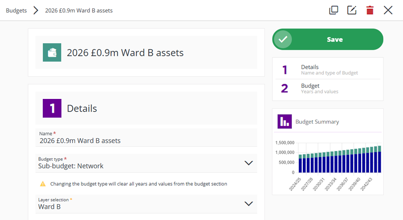403x220 pixels.
Task: Click the budget type change warning text
Action: coord(139,184)
